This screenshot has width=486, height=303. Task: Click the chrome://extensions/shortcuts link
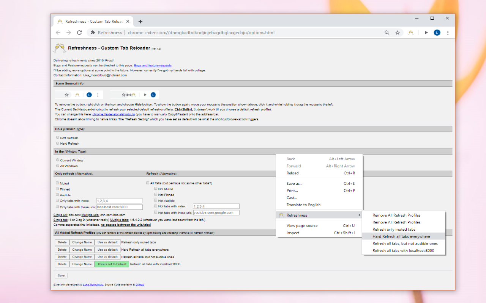(x=114, y=114)
